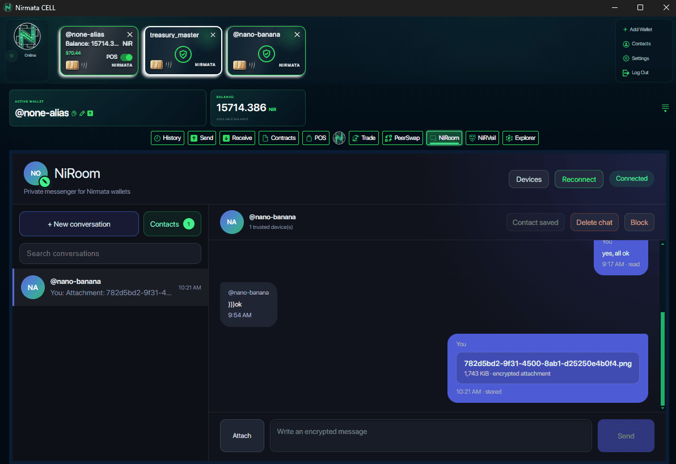Click the Connected status badge
This screenshot has height=464, width=676.
tap(632, 178)
